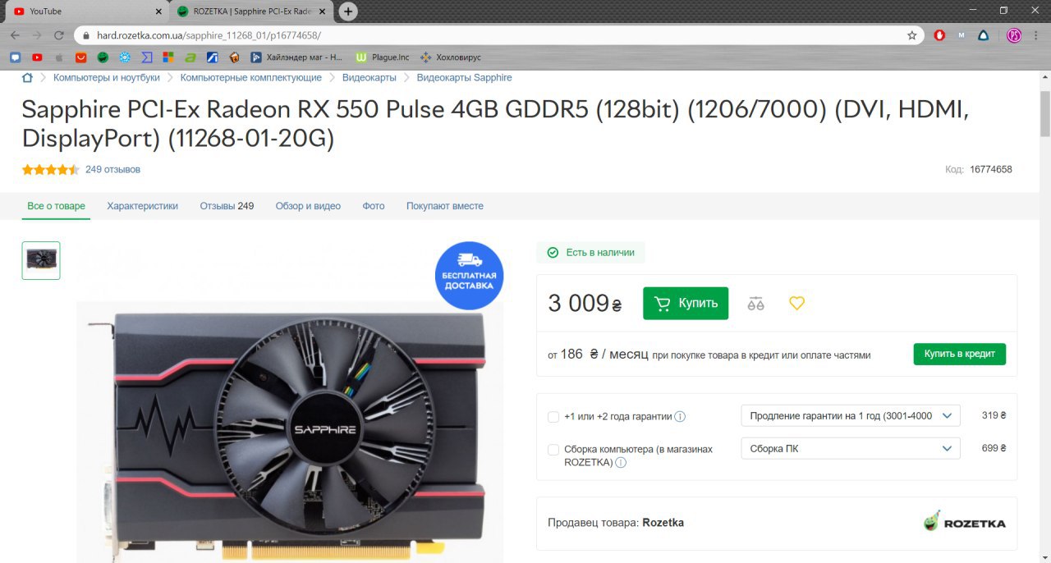Open the Microsoft colored squares bookmark
Screen dimensions: 1051x563
coord(168,57)
